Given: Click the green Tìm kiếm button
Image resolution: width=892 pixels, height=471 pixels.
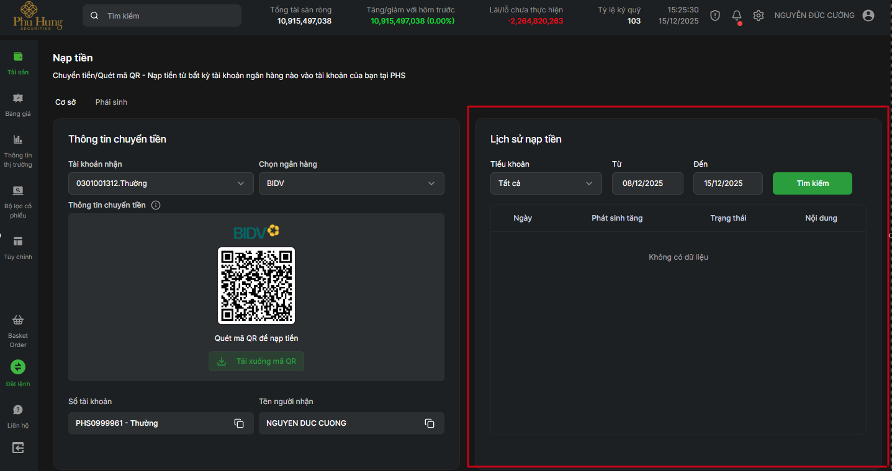Looking at the screenshot, I should tap(812, 183).
